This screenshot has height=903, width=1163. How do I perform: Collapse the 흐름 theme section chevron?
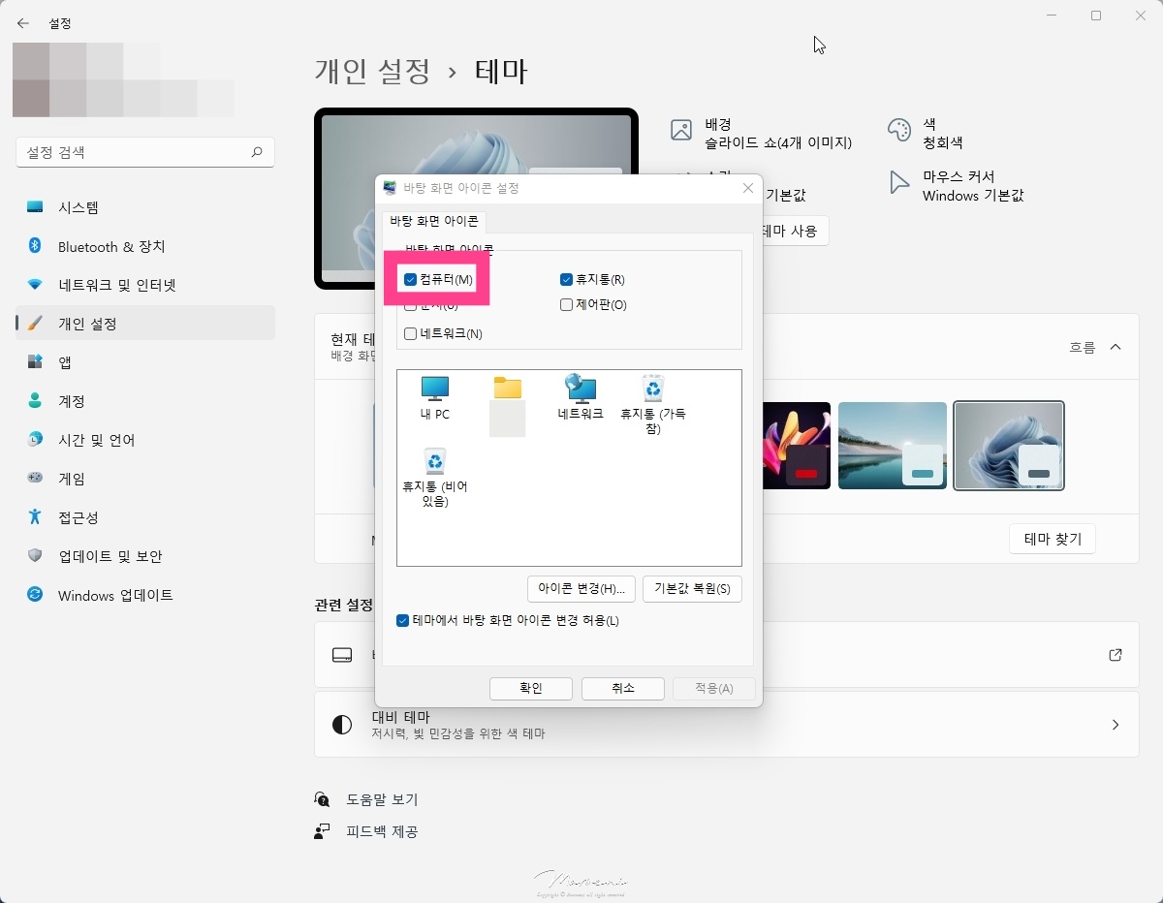click(x=1116, y=347)
